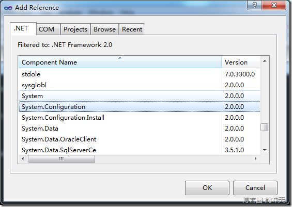Select System.Configuration.Install component
Viewport: 292px width, 207px height.
click(140, 117)
